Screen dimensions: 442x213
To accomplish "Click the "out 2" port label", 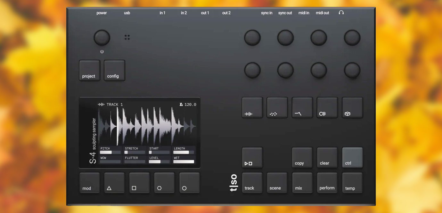I will pyautogui.click(x=226, y=13).
